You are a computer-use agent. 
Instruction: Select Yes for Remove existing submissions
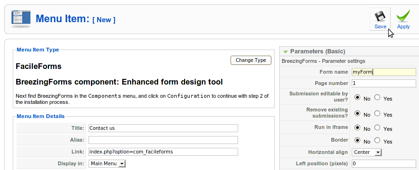(x=377, y=113)
